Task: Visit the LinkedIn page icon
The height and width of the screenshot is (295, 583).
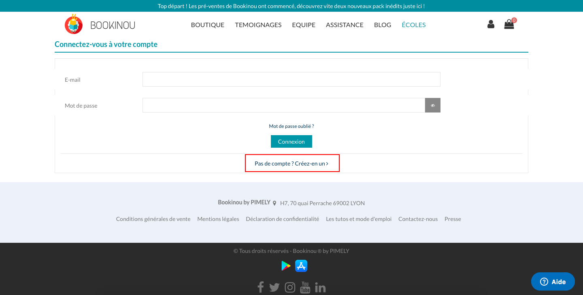Action: (x=320, y=287)
